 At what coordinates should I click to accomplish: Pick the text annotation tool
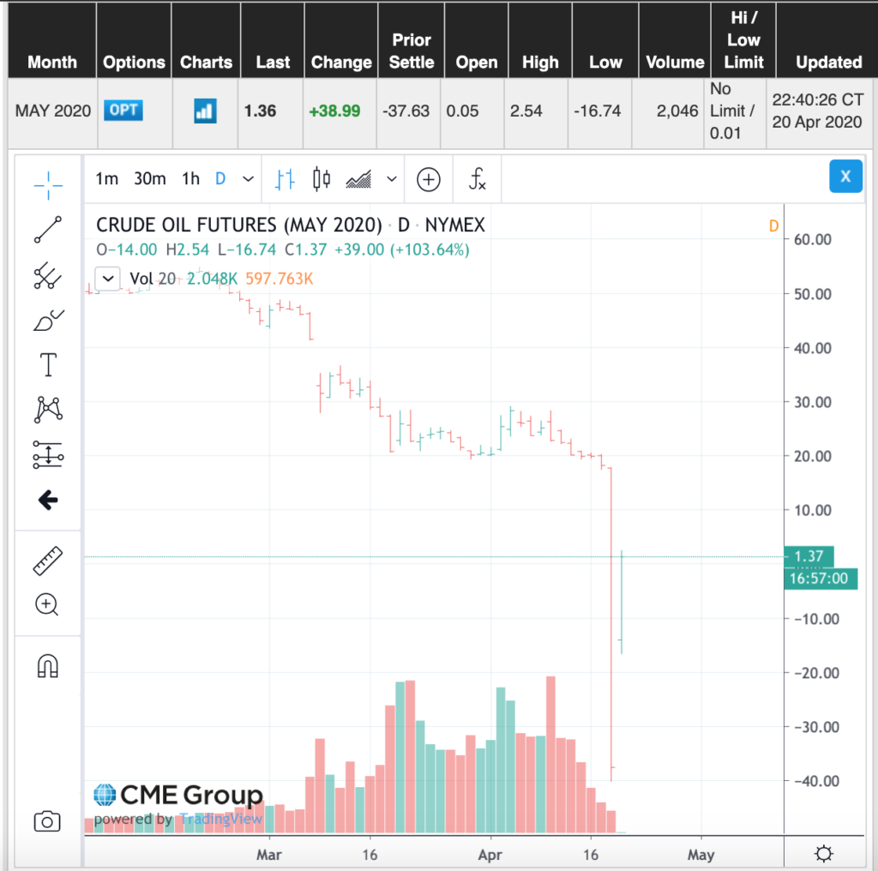pos(48,365)
